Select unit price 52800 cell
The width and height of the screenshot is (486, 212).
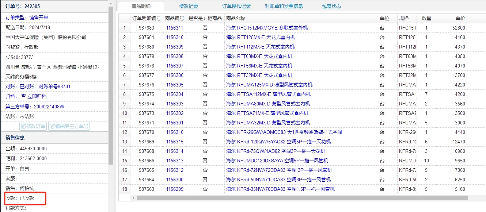pos(452,28)
